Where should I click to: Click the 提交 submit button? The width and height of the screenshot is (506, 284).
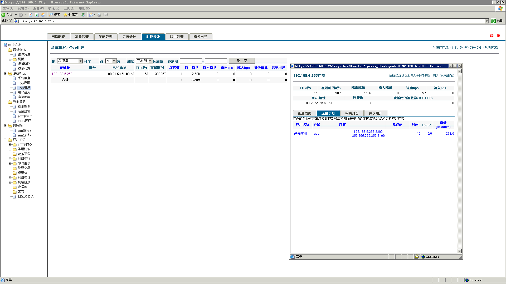(x=242, y=61)
